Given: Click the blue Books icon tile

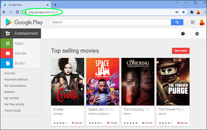Looking at the screenshot, I should tap(7, 63).
